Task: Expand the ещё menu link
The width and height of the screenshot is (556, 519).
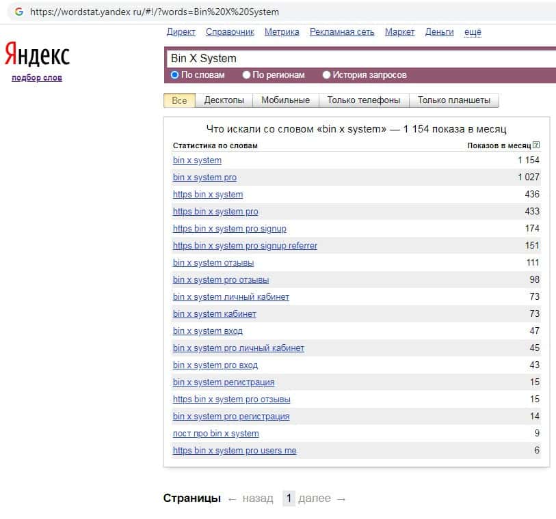Action: pyautogui.click(x=473, y=32)
